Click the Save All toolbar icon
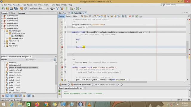This screenshot has width=191, height=107. pos(16,8)
